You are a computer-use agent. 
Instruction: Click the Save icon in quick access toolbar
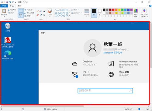click(x=7, y=2)
